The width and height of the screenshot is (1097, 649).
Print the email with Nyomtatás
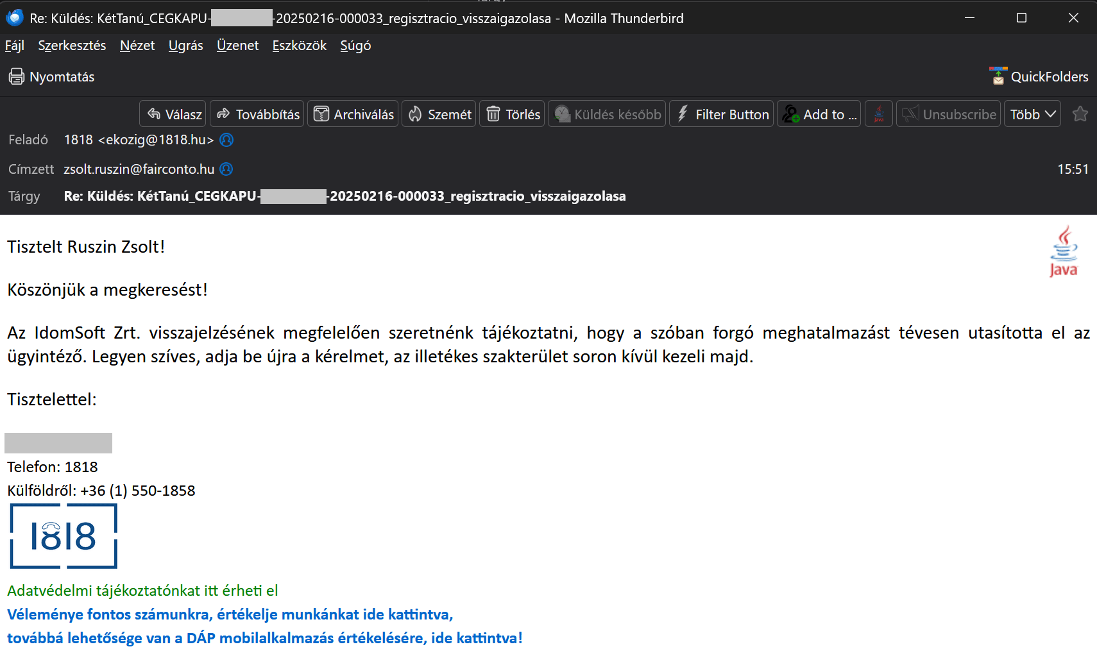(x=52, y=77)
